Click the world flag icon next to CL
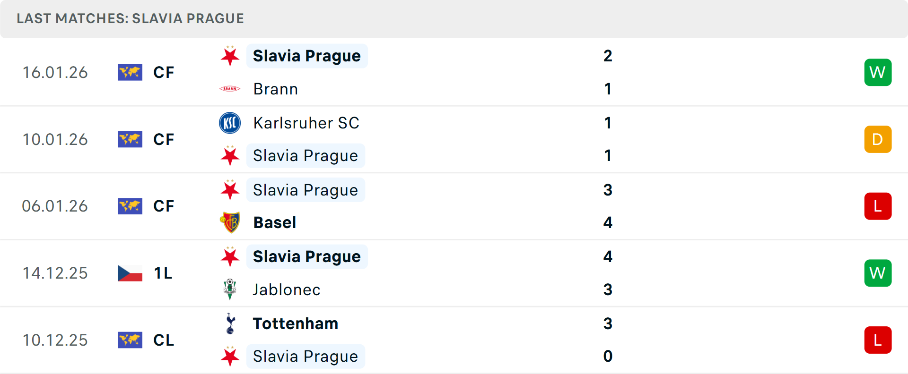908x374 pixels. pos(130,340)
